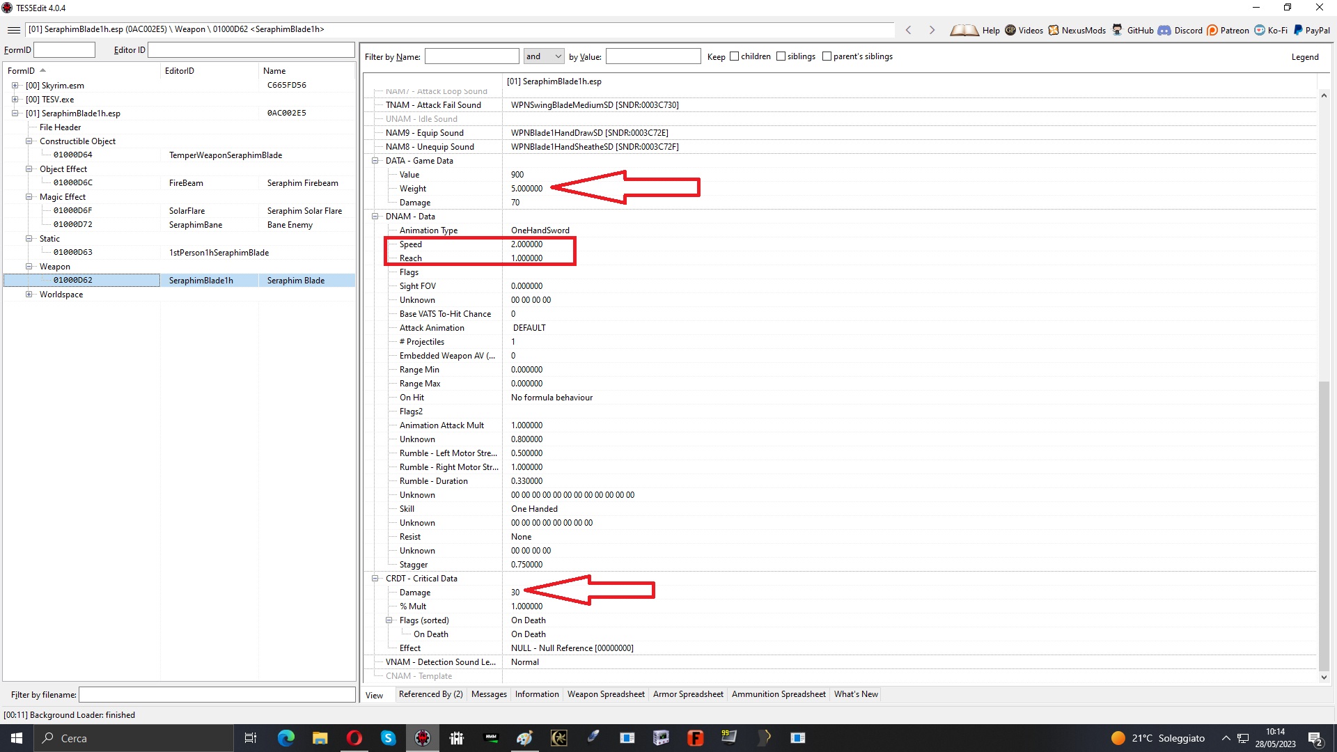Focus the filter by Value field
Screen dimensions: 1337x752
point(653,56)
